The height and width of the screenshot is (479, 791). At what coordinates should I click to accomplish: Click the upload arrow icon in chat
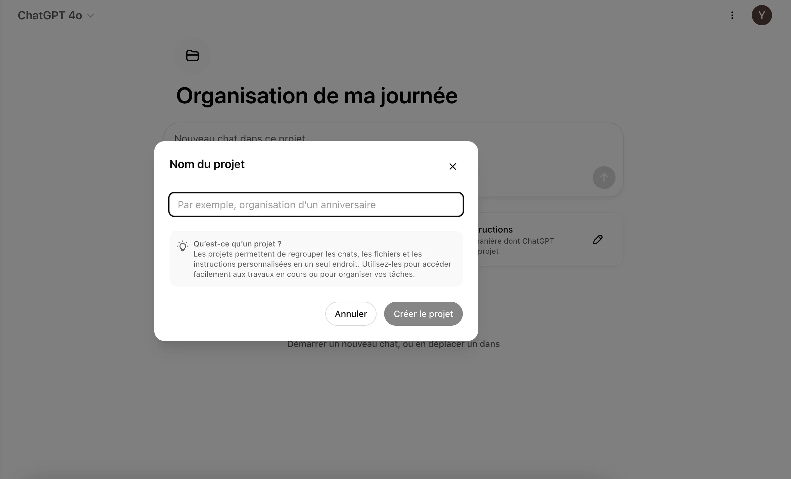(x=604, y=177)
